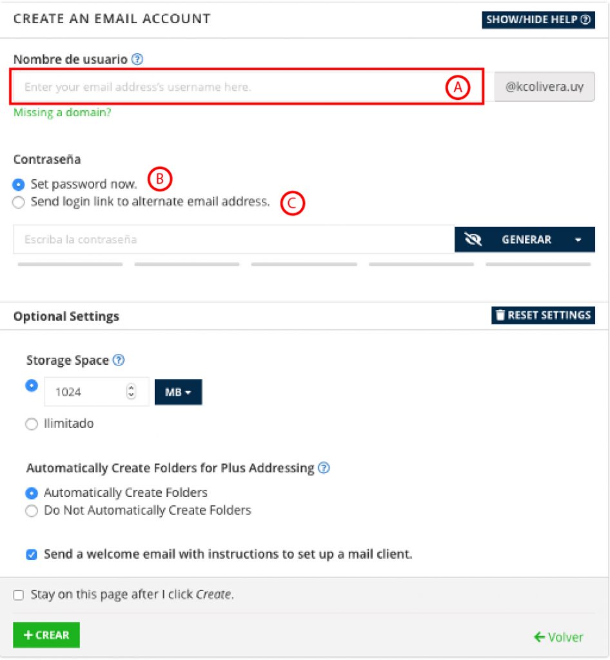Choose Do Not Automatically Create Folders
This screenshot has width=610, height=660.
tap(32, 511)
